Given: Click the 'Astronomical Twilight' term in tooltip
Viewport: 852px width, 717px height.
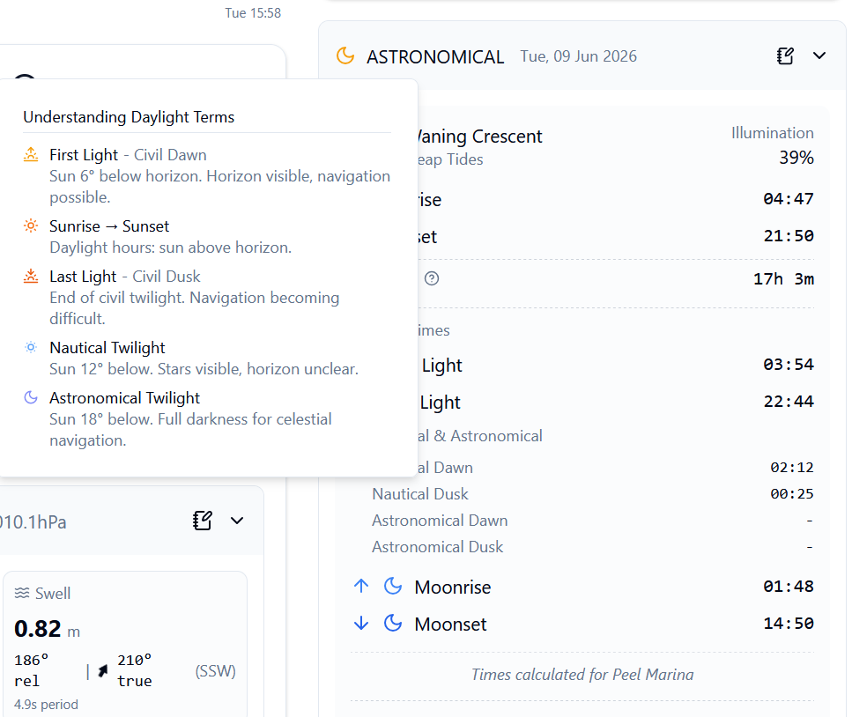Looking at the screenshot, I should (x=124, y=398).
